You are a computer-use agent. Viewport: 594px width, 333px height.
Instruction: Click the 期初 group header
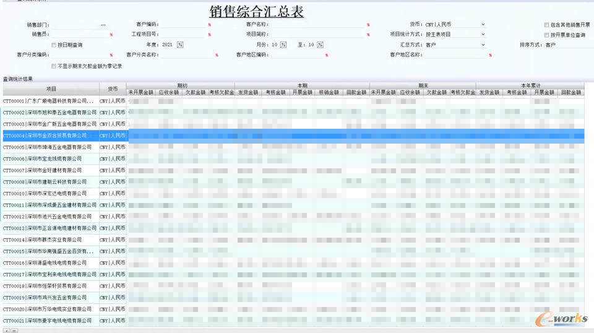coord(181,85)
